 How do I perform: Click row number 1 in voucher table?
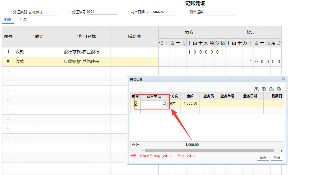coord(8,52)
